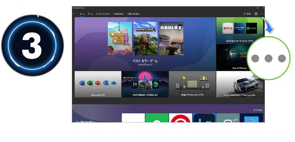Close the Microsoft Store window
295x142 pixels.
tap(263, 8)
